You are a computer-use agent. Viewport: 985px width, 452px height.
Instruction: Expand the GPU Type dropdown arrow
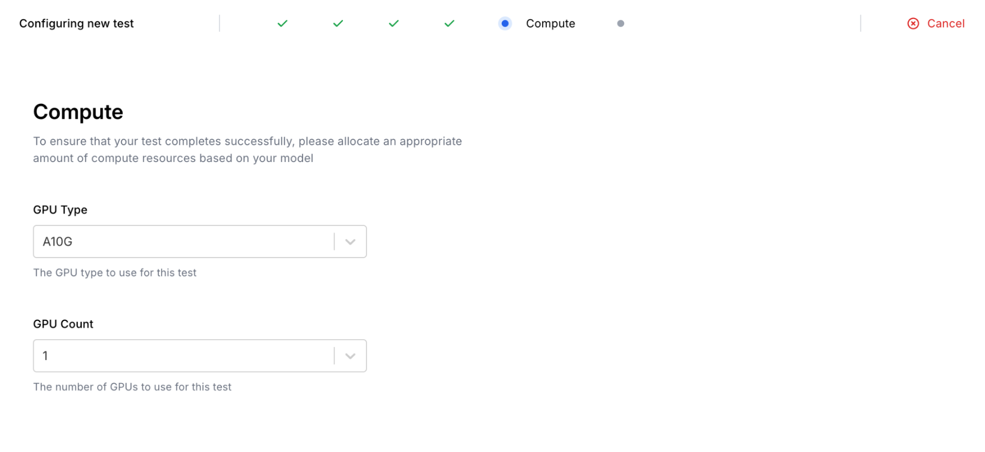pos(350,242)
